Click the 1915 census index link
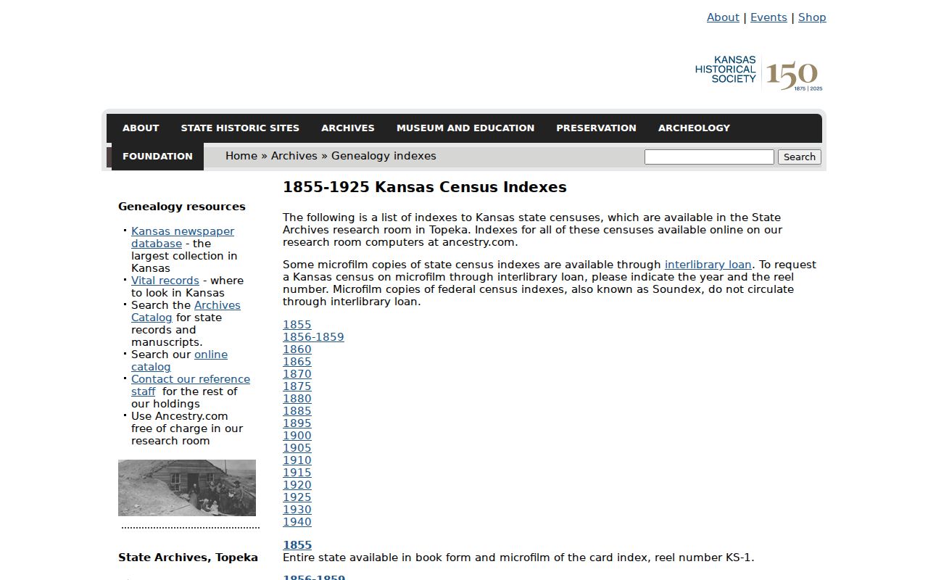 click(297, 473)
